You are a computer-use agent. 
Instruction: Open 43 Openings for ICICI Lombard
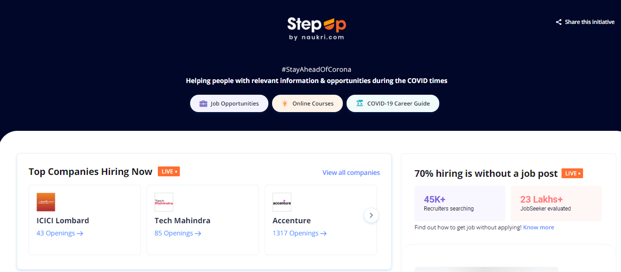60,233
